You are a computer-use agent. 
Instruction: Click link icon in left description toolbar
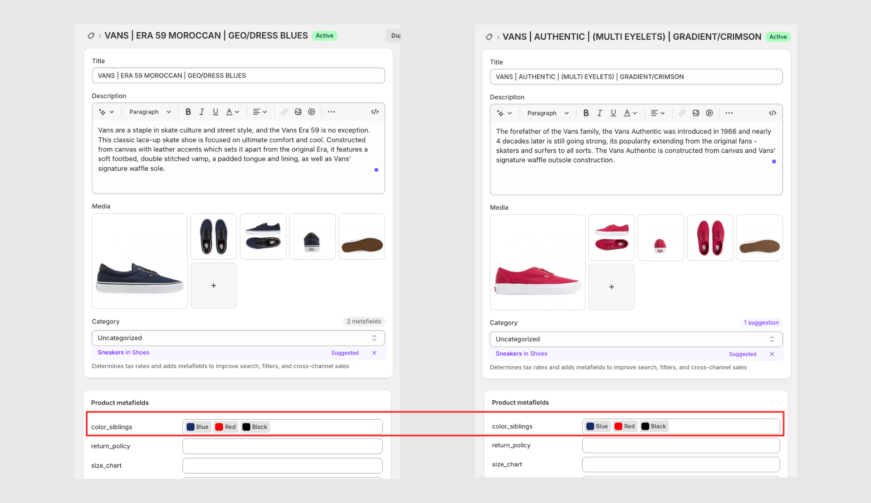pos(284,112)
